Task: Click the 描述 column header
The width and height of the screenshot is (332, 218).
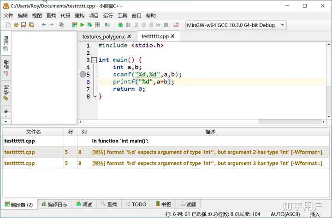Action: coord(210,132)
